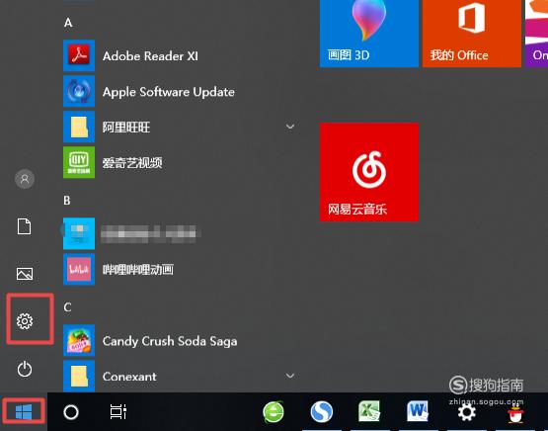Viewport: 548px width, 431px height.
Task: Open the 我的 Office tile
Action: click(x=472, y=34)
